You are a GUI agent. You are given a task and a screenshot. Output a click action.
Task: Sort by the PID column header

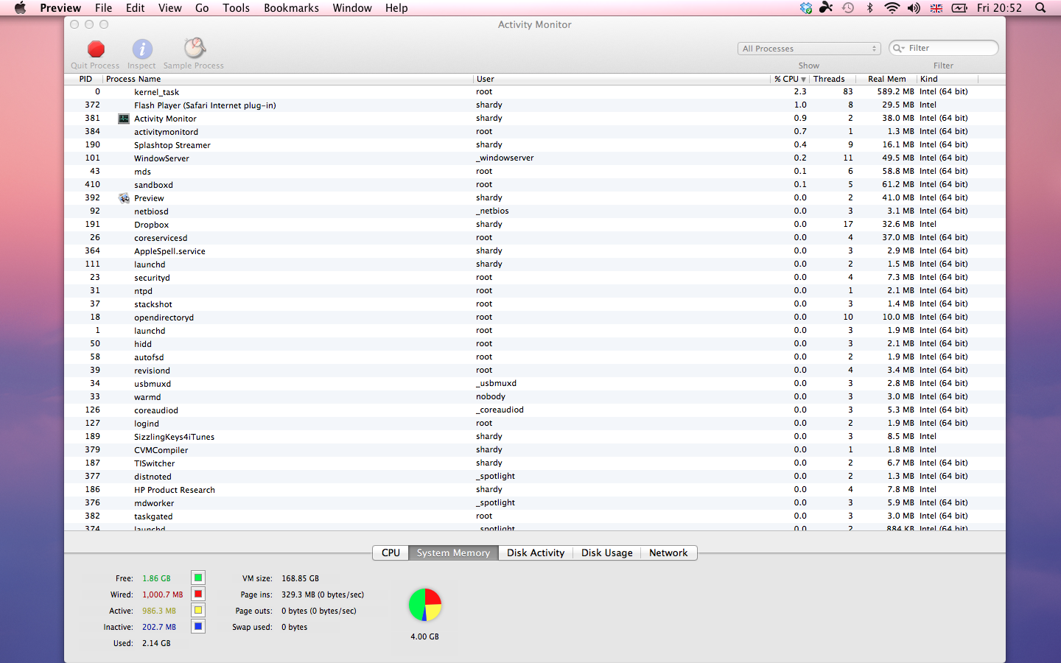pyautogui.click(x=85, y=79)
